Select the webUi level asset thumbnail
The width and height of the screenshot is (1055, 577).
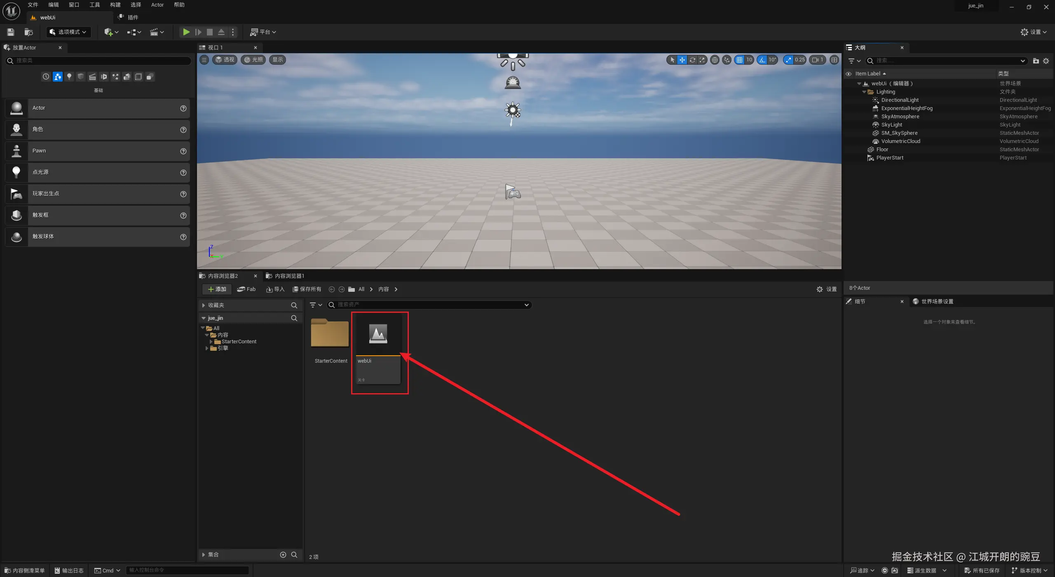(x=378, y=334)
